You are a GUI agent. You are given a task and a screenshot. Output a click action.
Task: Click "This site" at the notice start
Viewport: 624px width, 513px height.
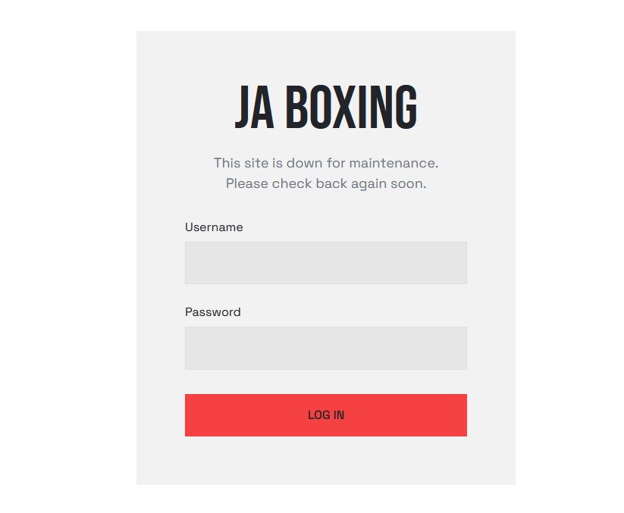(x=237, y=163)
